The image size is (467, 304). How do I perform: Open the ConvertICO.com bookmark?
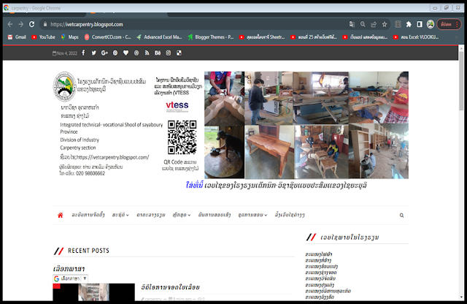pyautogui.click(x=107, y=37)
